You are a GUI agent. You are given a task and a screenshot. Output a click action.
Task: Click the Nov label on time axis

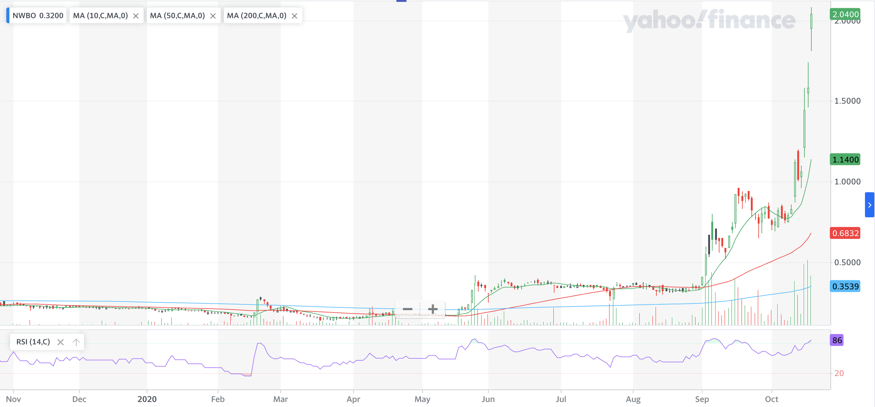pos(13,399)
